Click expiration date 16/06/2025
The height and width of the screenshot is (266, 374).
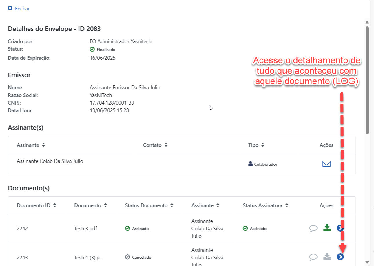tap(103, 58)
